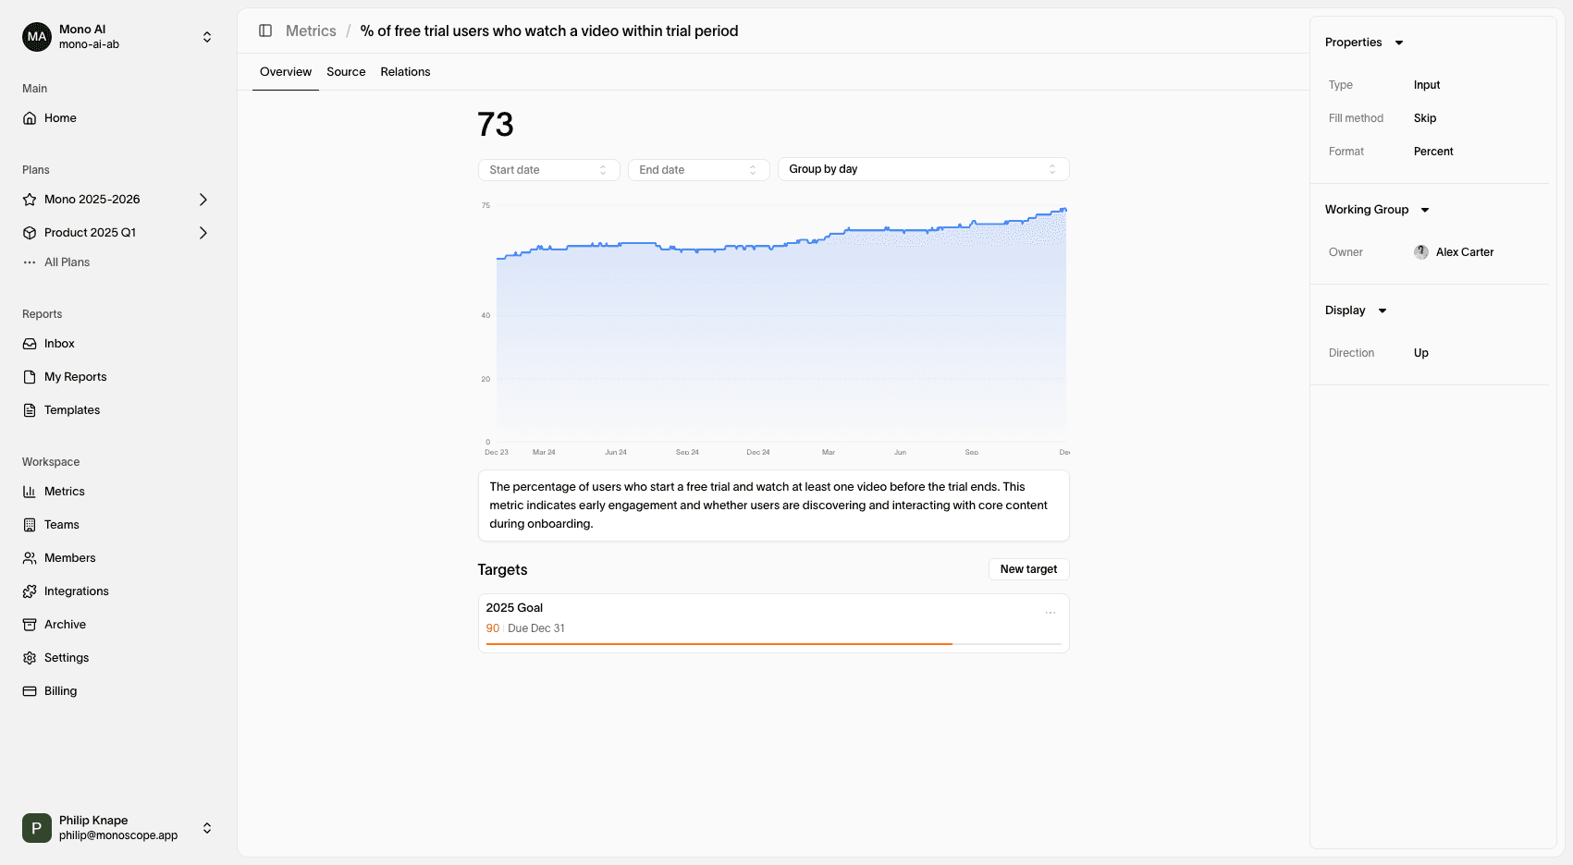The image size is (1573, 865).
Task: Click the Metrics breadcrumb link
Action: click(311, 30)
